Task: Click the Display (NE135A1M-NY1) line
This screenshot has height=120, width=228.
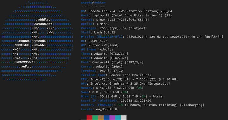Action: [x=152, y=37]
